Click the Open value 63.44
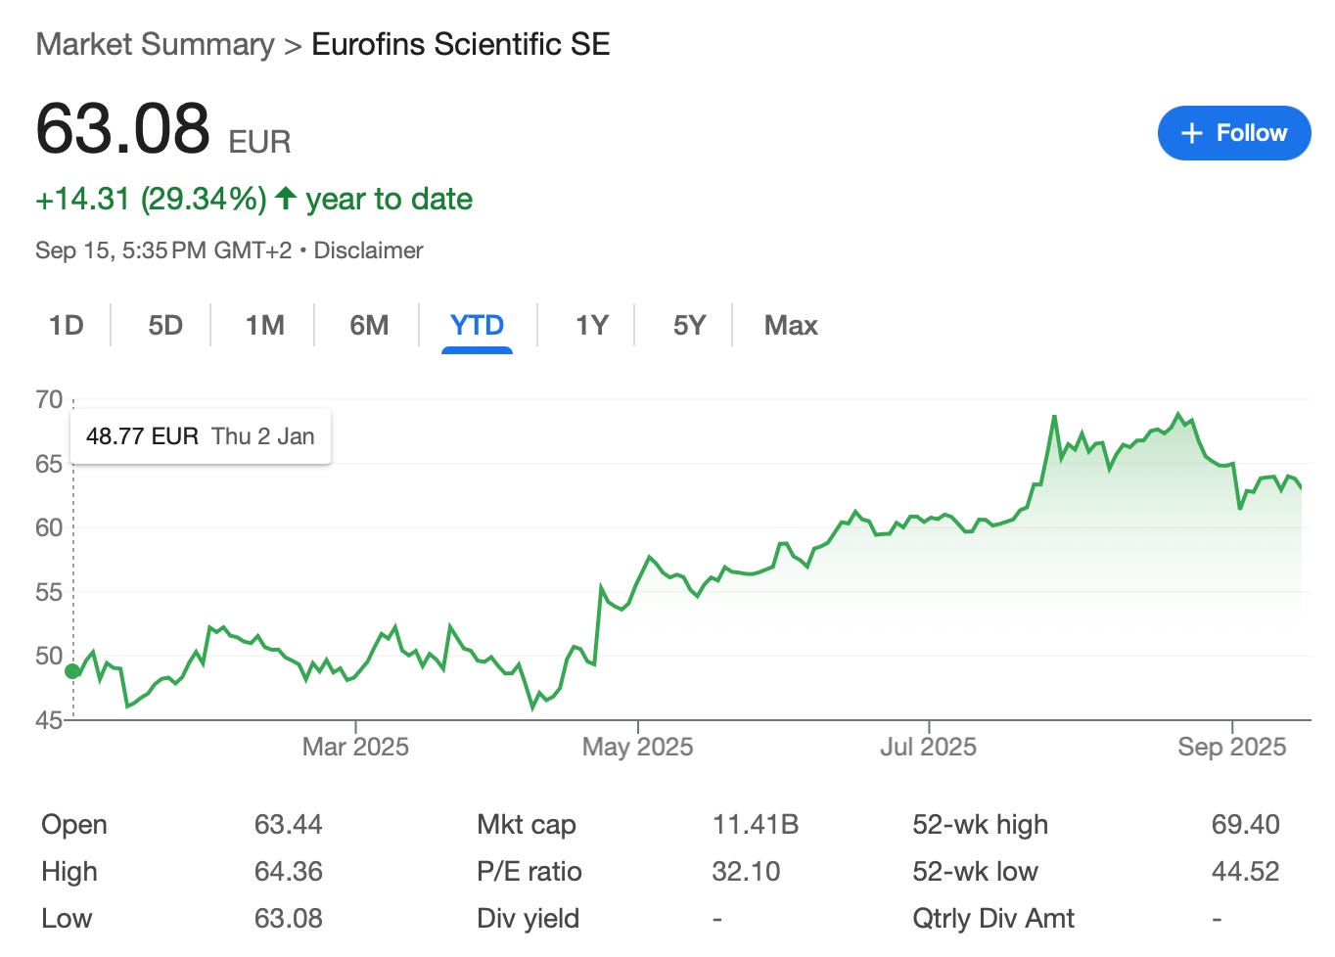 (288, 825)
